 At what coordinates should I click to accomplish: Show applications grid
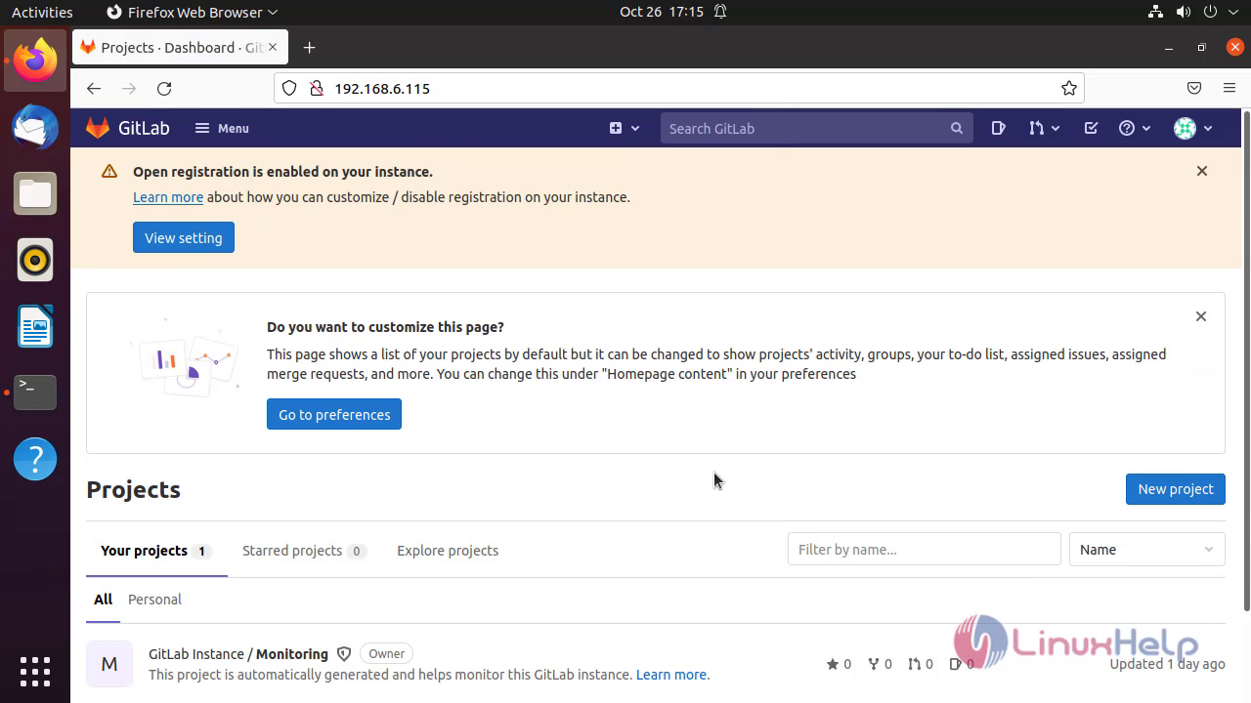click(35, 671)
